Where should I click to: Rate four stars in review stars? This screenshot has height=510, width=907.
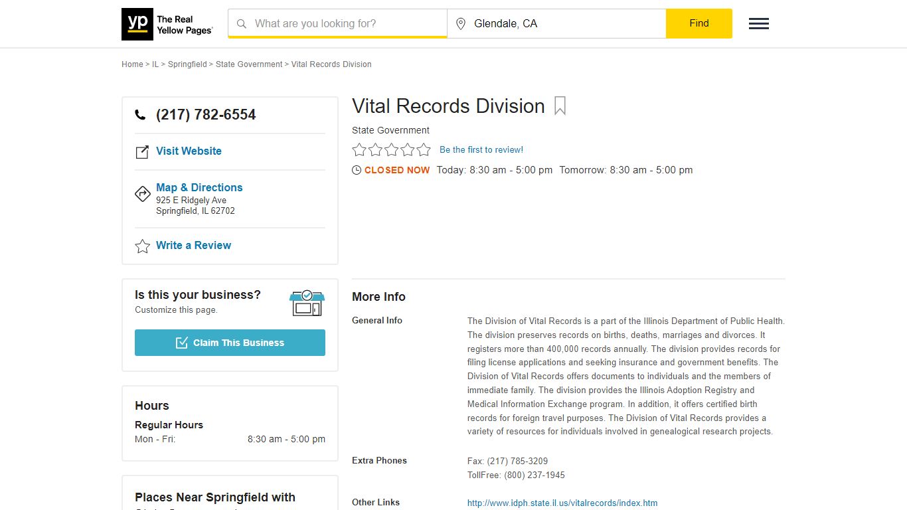pos(408,149)
